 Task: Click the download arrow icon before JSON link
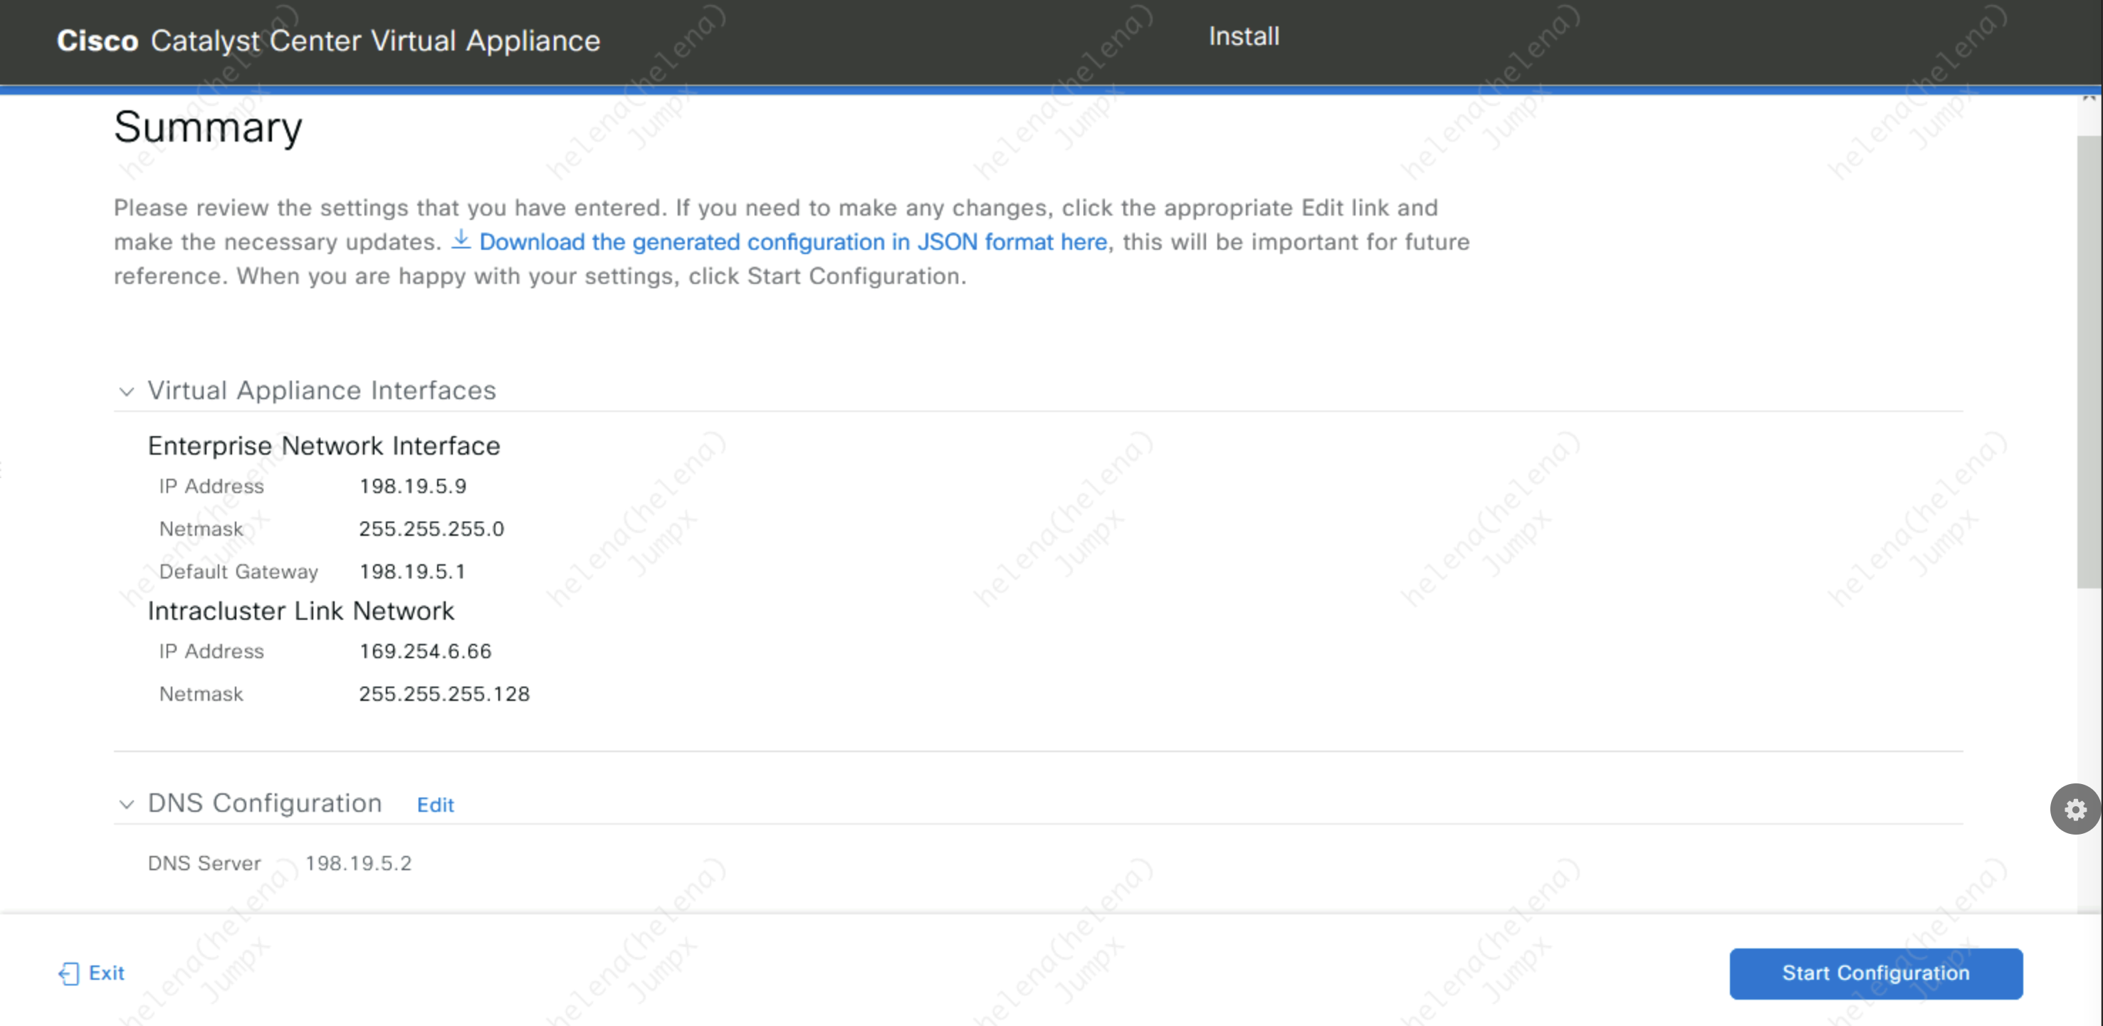[x=461, y=240]
